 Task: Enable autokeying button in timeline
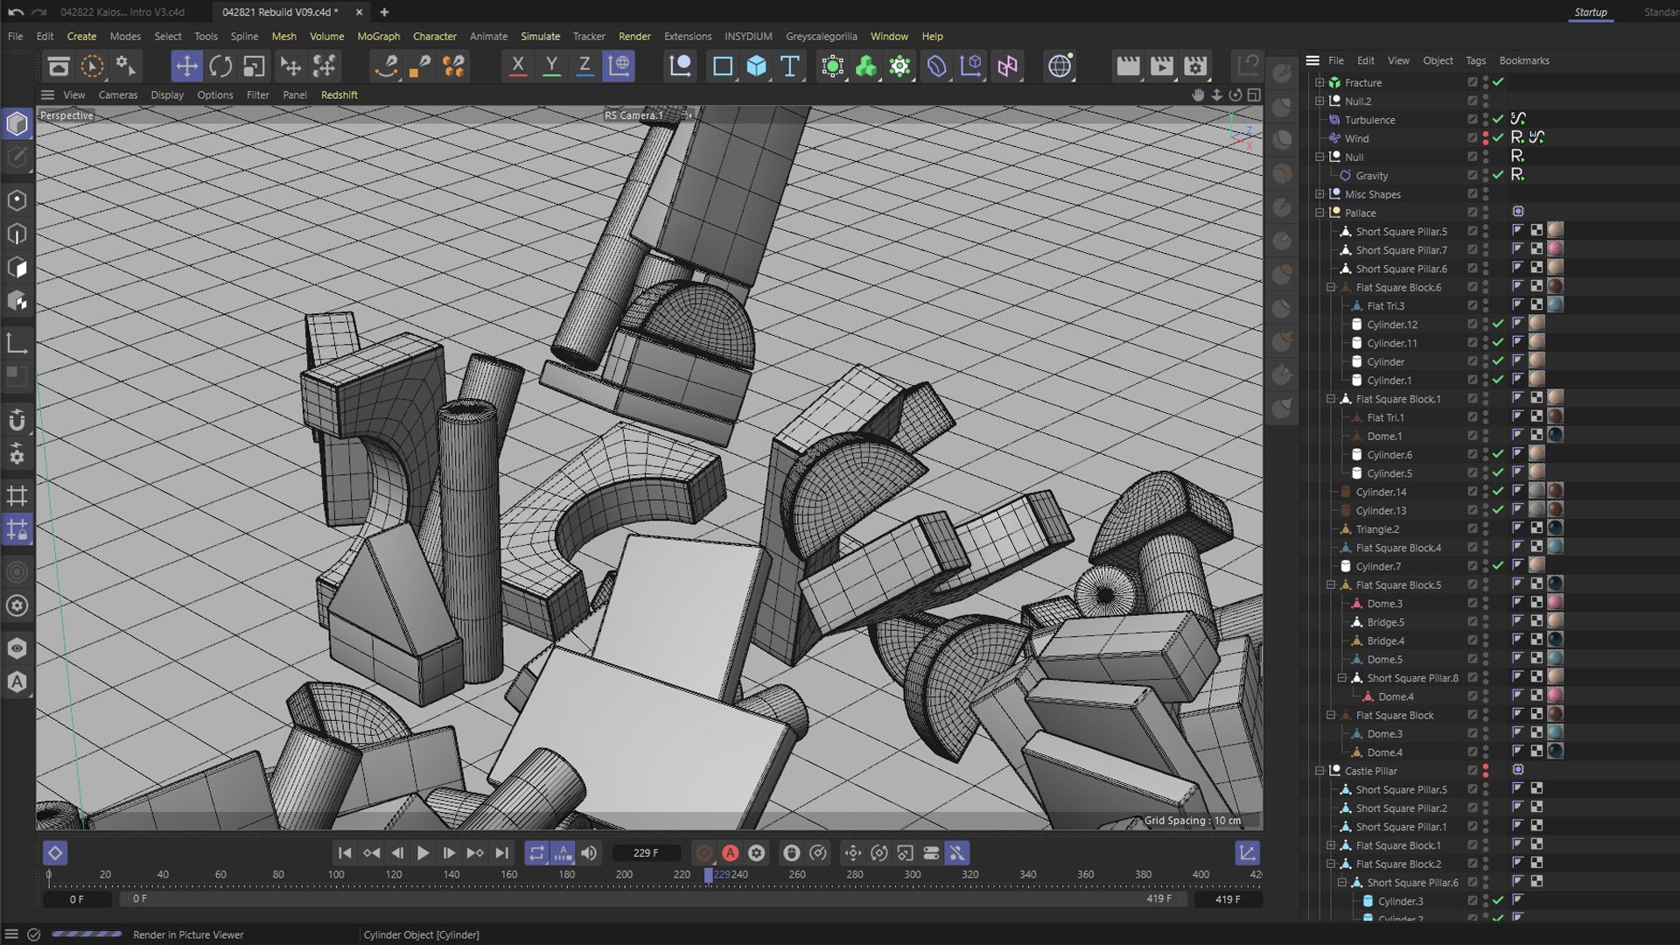tap(730, 853)
